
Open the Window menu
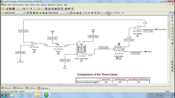(x=60, y=5)
